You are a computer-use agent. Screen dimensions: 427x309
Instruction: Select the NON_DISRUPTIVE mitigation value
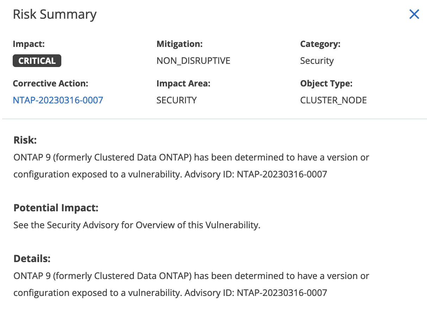193,61
